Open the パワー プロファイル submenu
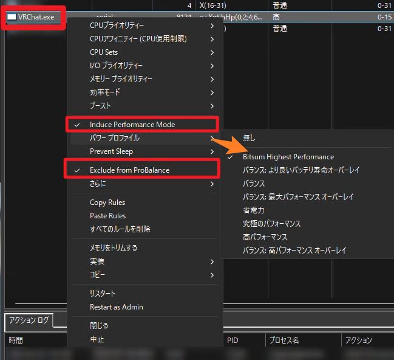This screenshot has width=394, height=360. (x=145, y=138)
